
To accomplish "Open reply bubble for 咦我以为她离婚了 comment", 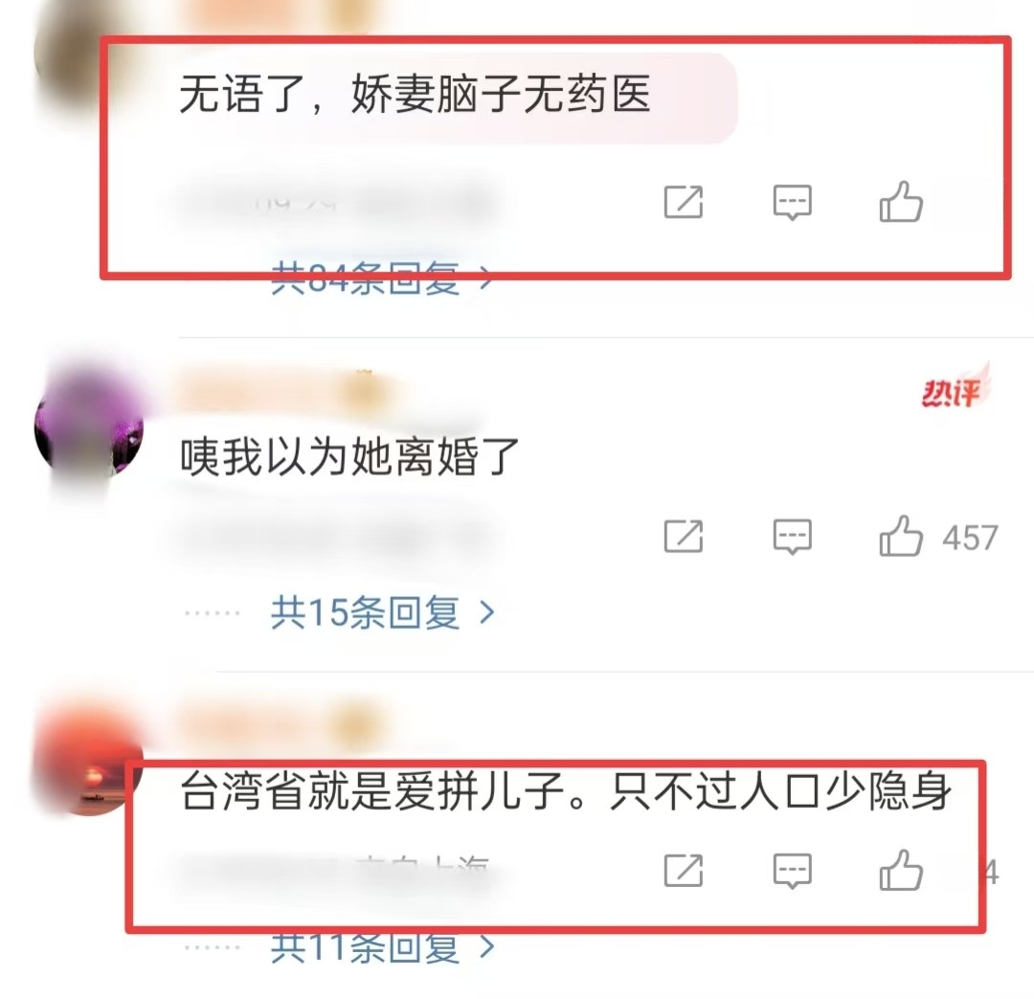I will tap(792, 536).
